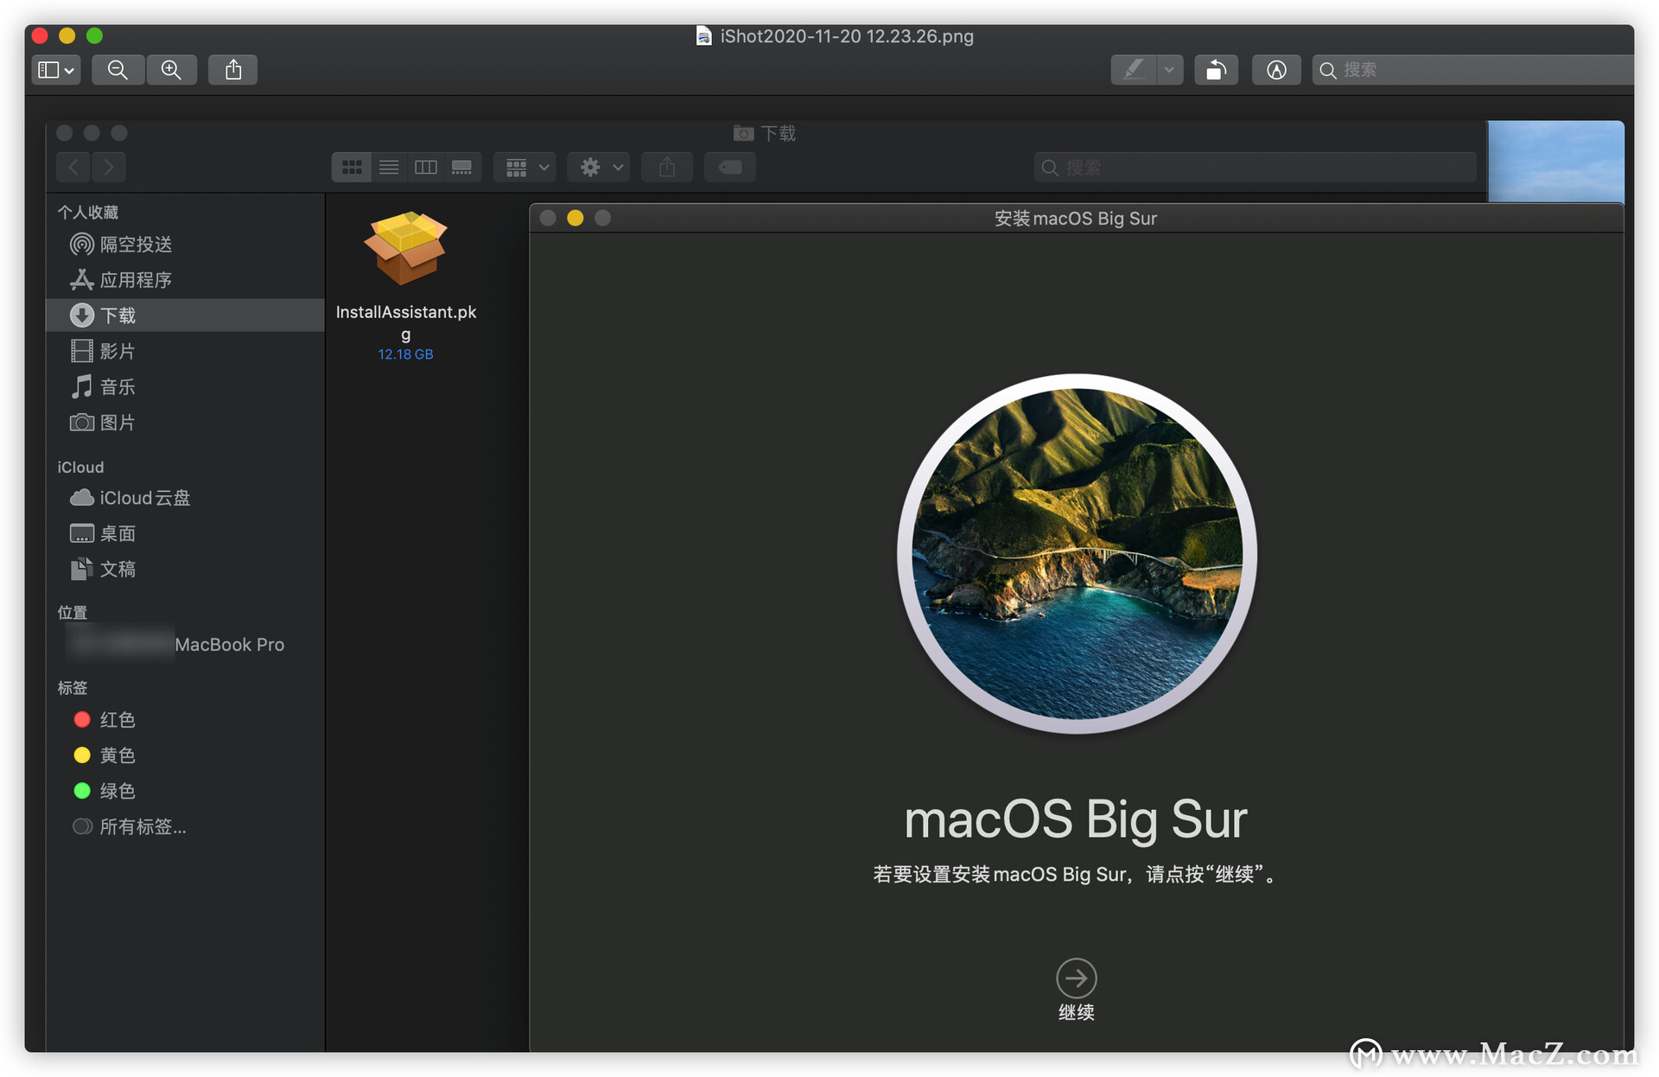Open 文稿 in Finder sidebar
Image resolution: width=1659 pixels, height=1077 pixels.
click(185, 569)
